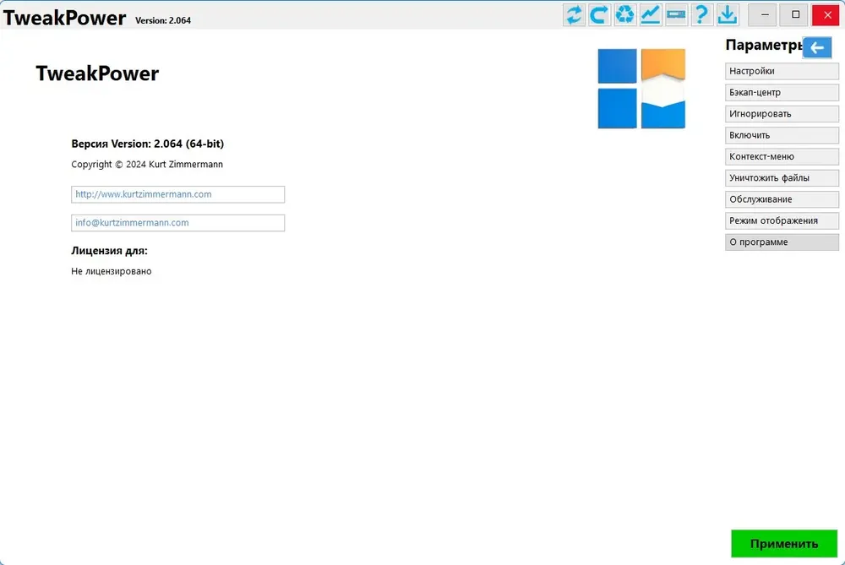Open the recycle cleanup icon in toolbar

click(x=624, y=15)
